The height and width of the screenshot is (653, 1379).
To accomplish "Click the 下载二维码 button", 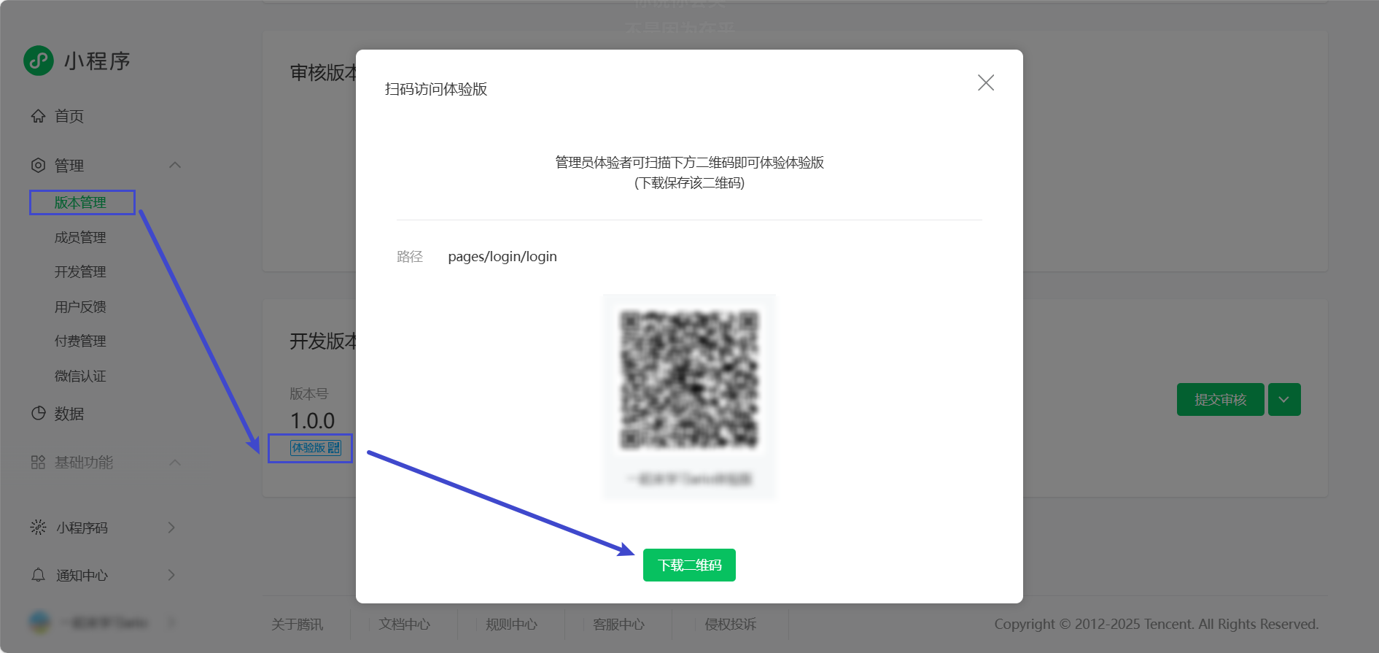I will [689, 565].
